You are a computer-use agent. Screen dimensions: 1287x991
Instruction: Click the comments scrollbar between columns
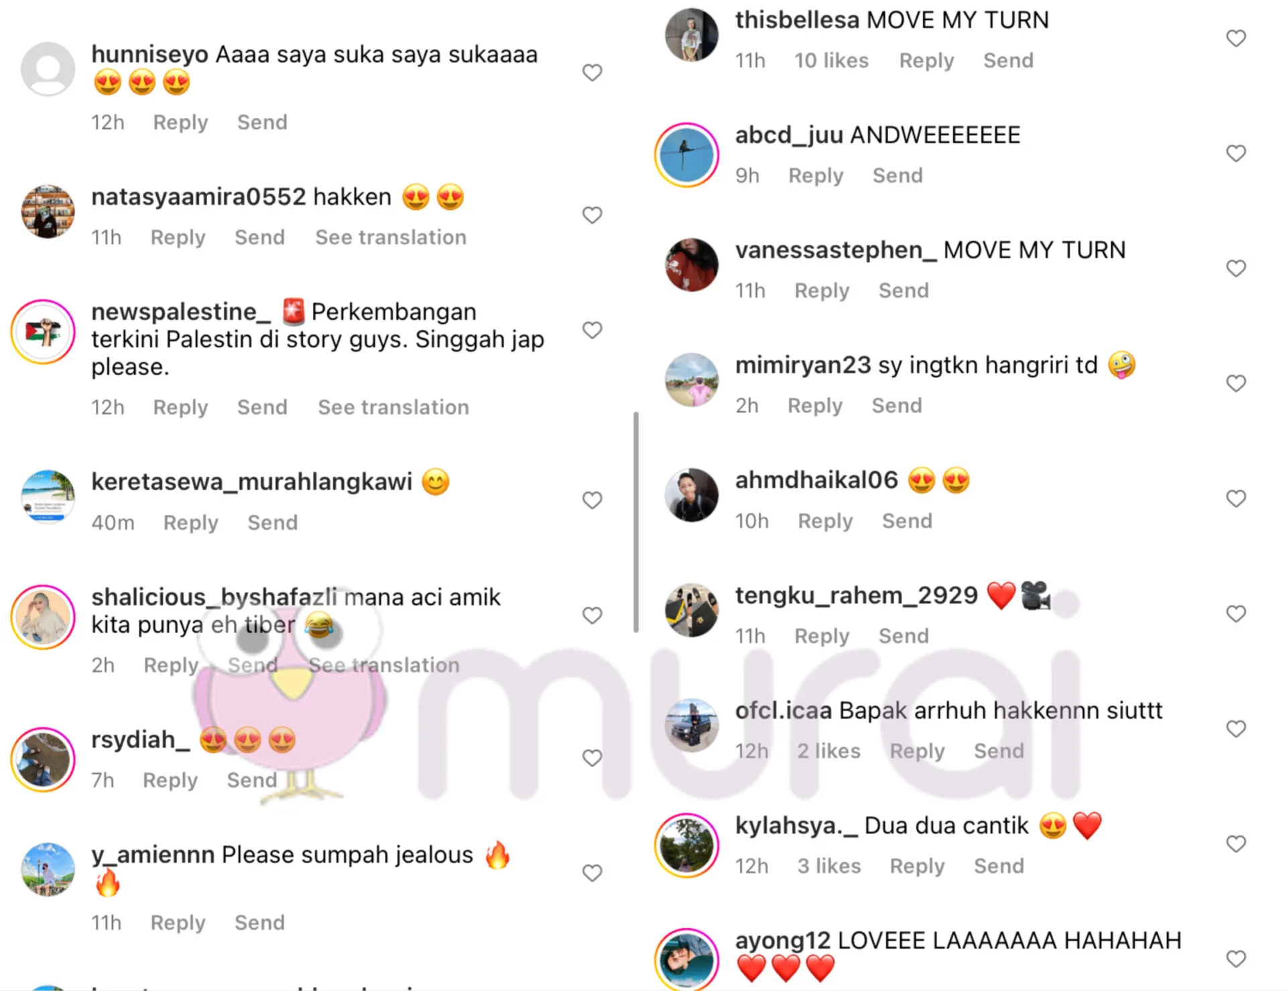[636, 522]
